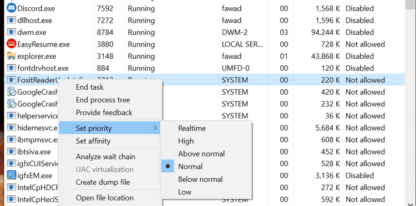Click the fontdrvhost.exe process icon

pos(11,68)
